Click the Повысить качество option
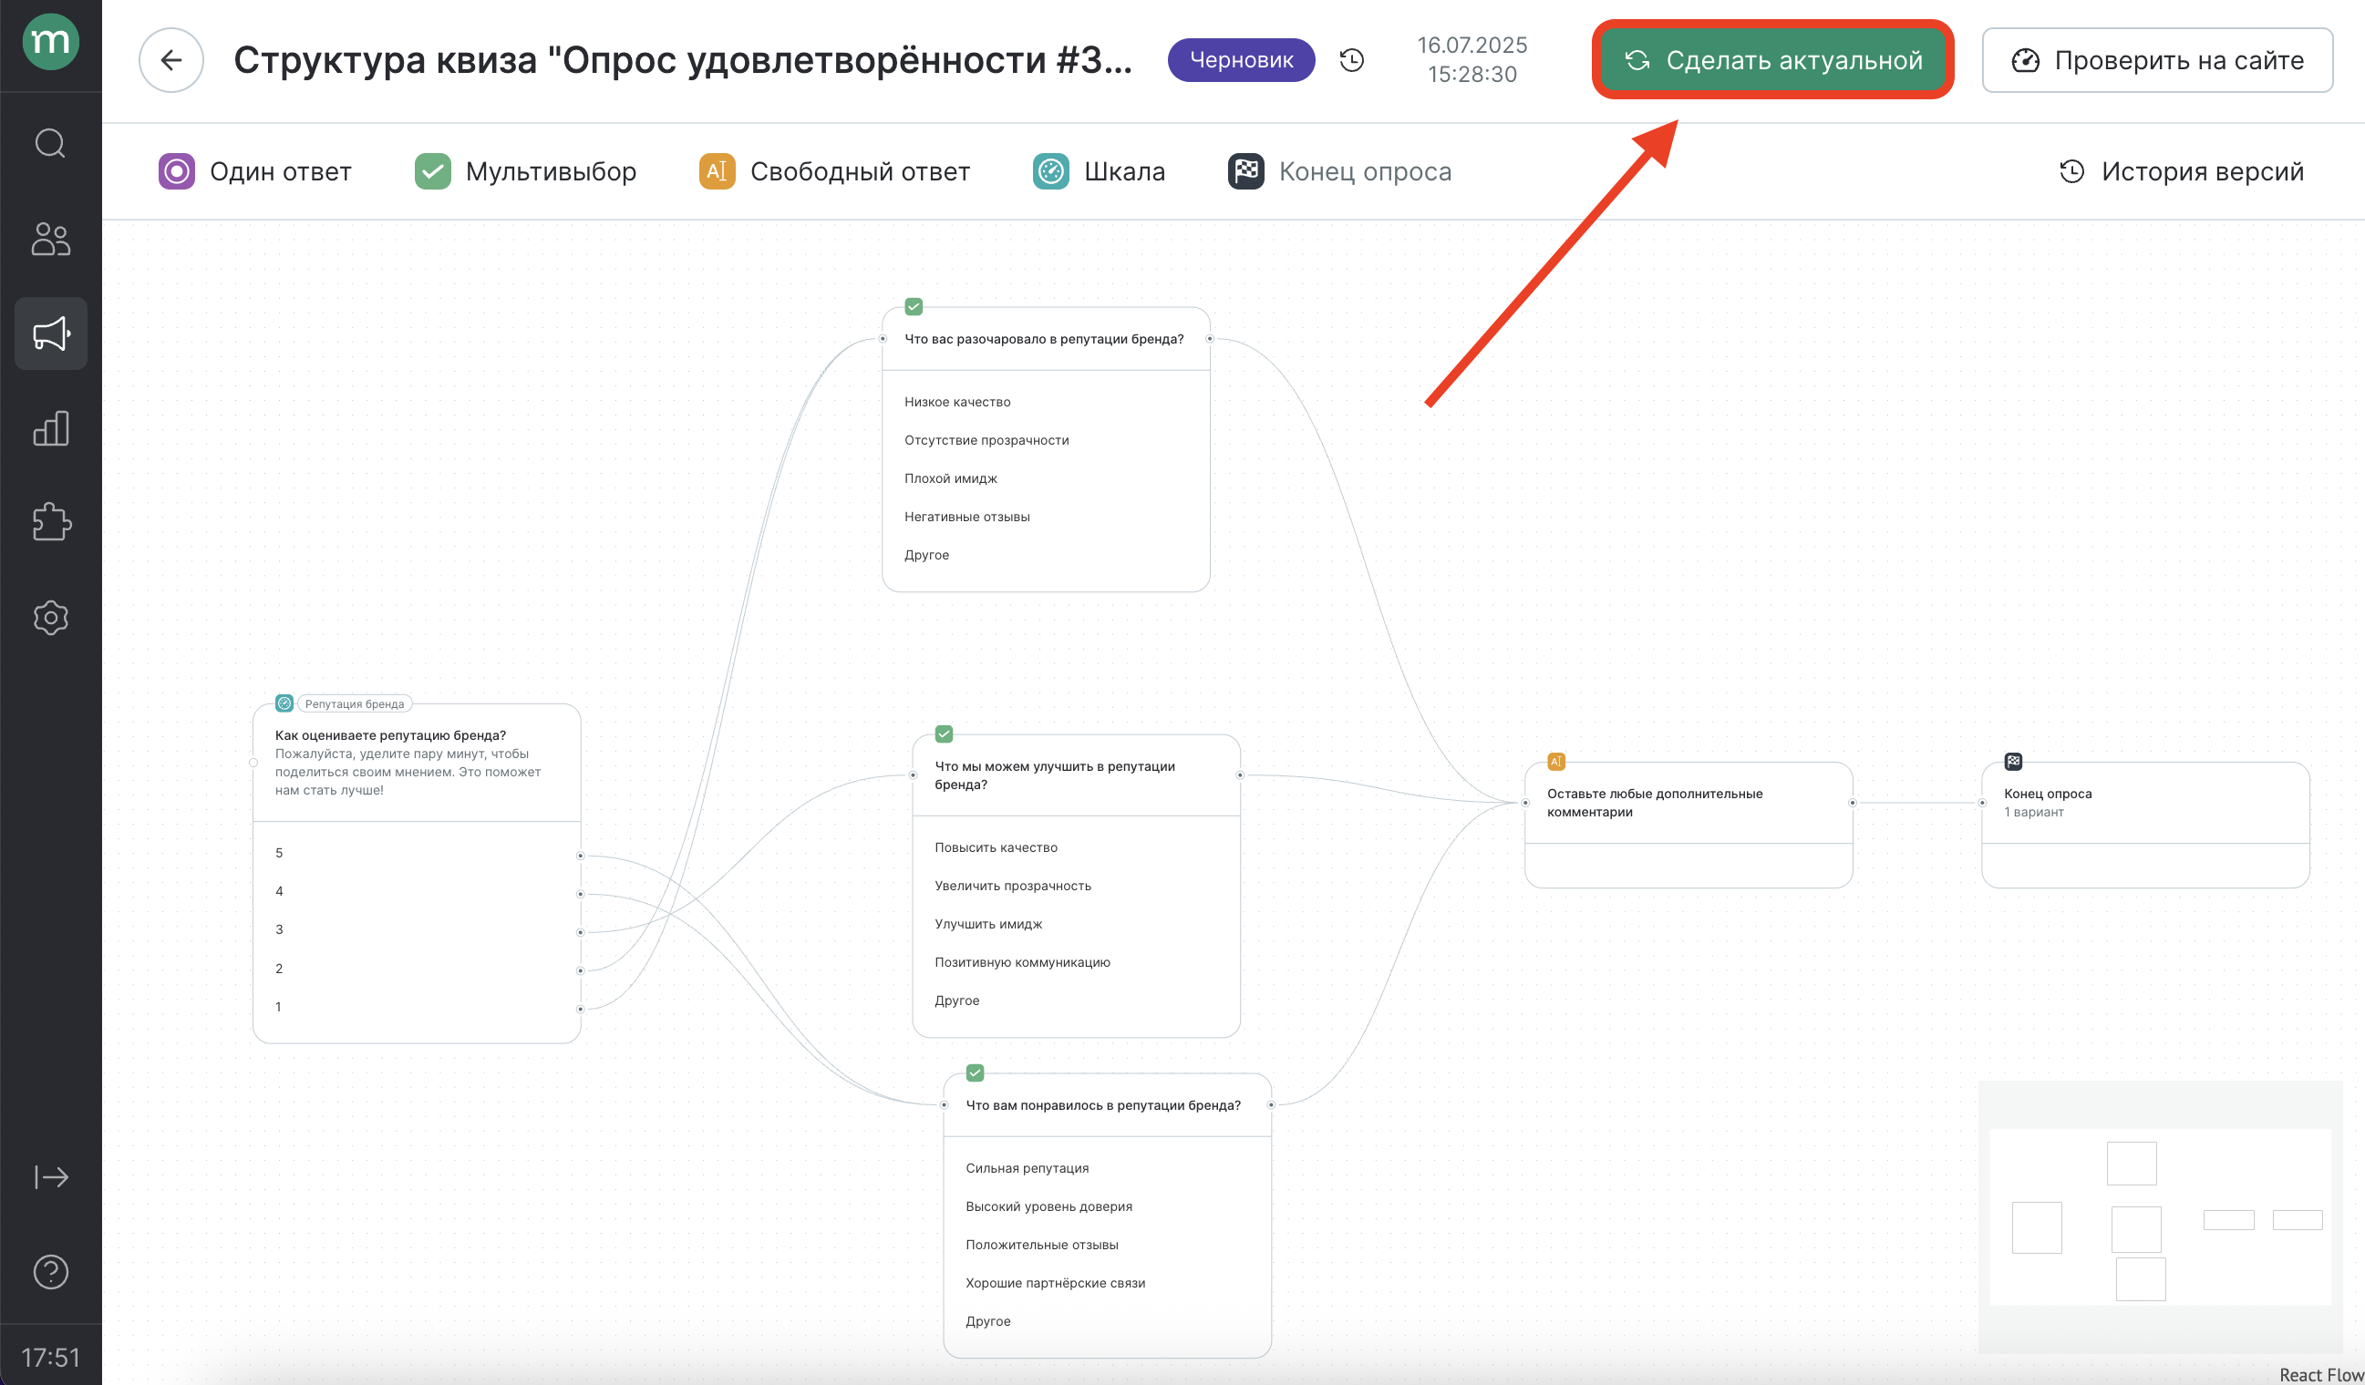The image size is (2365, 1385). coord(996,846)
